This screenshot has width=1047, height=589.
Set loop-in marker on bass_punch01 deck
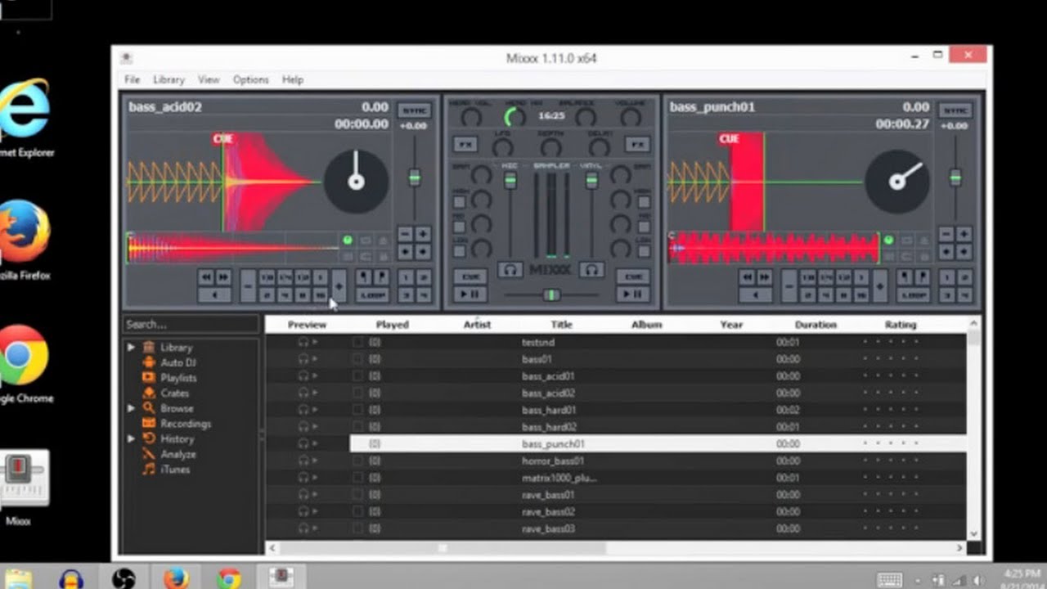point(905,277)
